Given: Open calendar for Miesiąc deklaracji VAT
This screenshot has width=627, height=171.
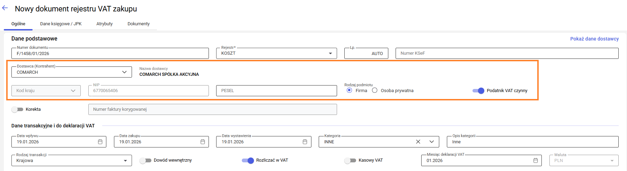Looking at the screenshot, I should tap(536, 161).
